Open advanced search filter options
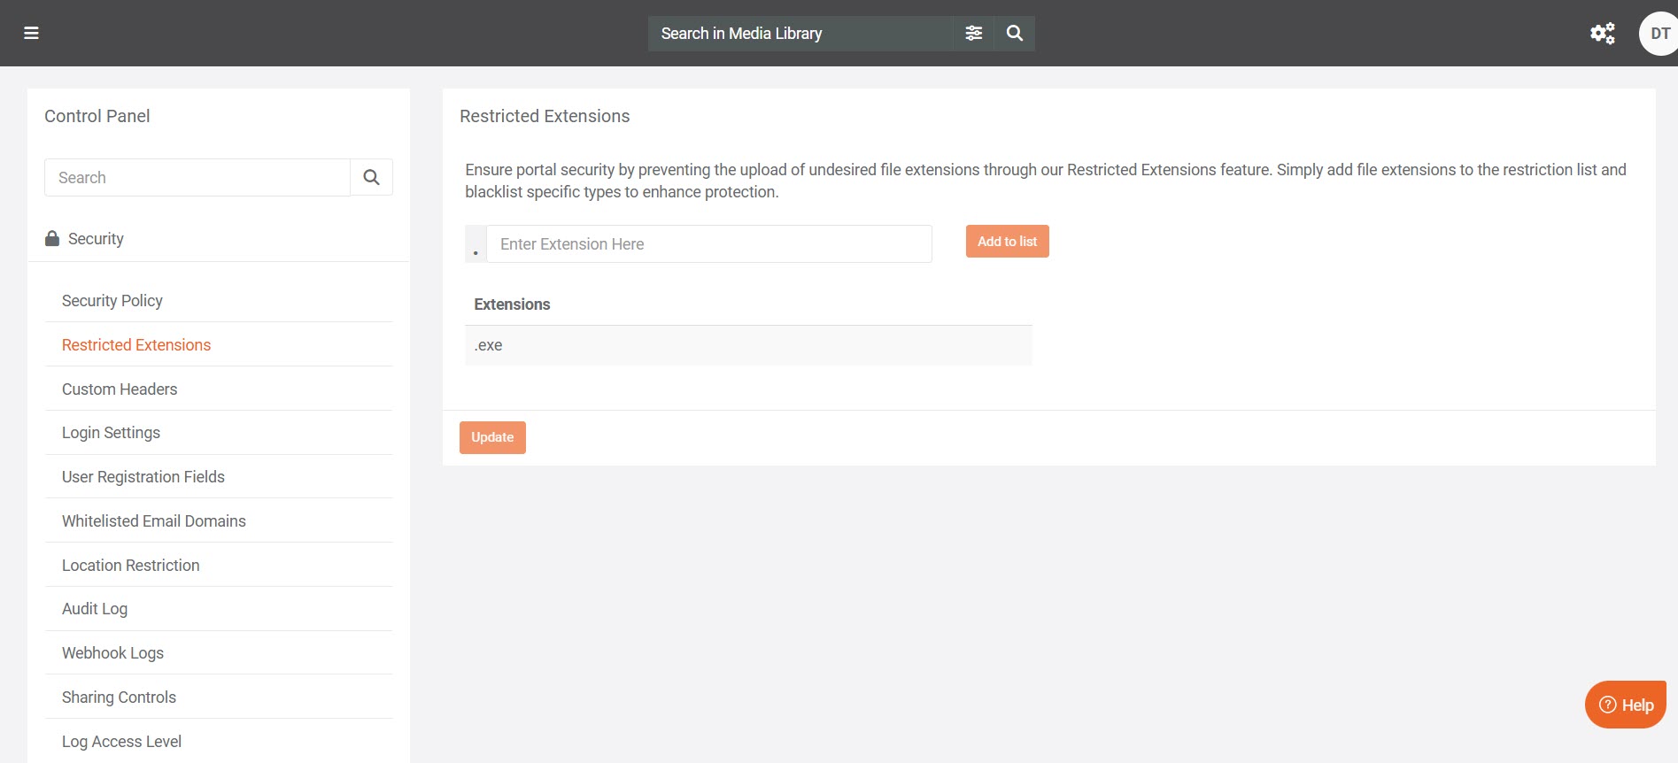The image size is (1678, 763). [x=973, y=34]
